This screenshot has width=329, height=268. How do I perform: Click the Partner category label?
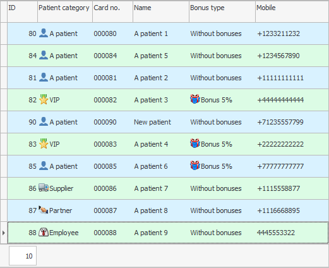pyautogui.click(x=61, y=210)
